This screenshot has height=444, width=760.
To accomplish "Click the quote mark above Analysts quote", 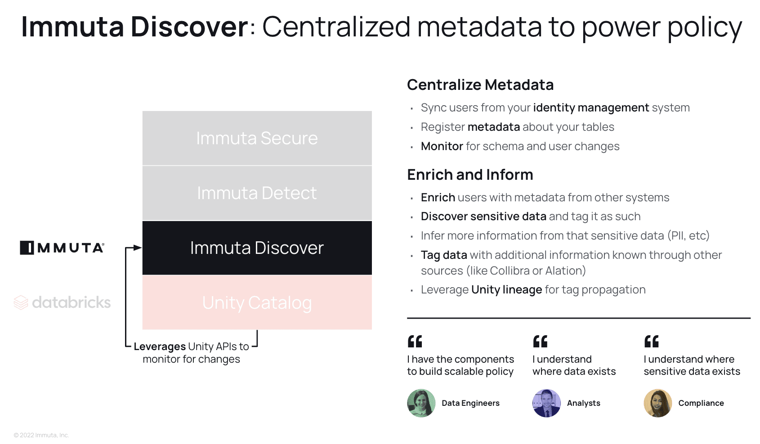I will (x=540, y=342).
